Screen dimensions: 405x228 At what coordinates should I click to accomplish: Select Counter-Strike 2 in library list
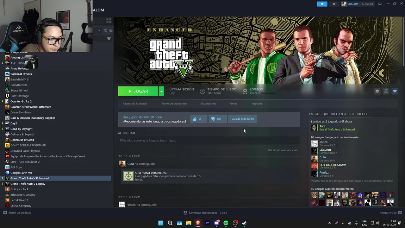pos(21,101)
